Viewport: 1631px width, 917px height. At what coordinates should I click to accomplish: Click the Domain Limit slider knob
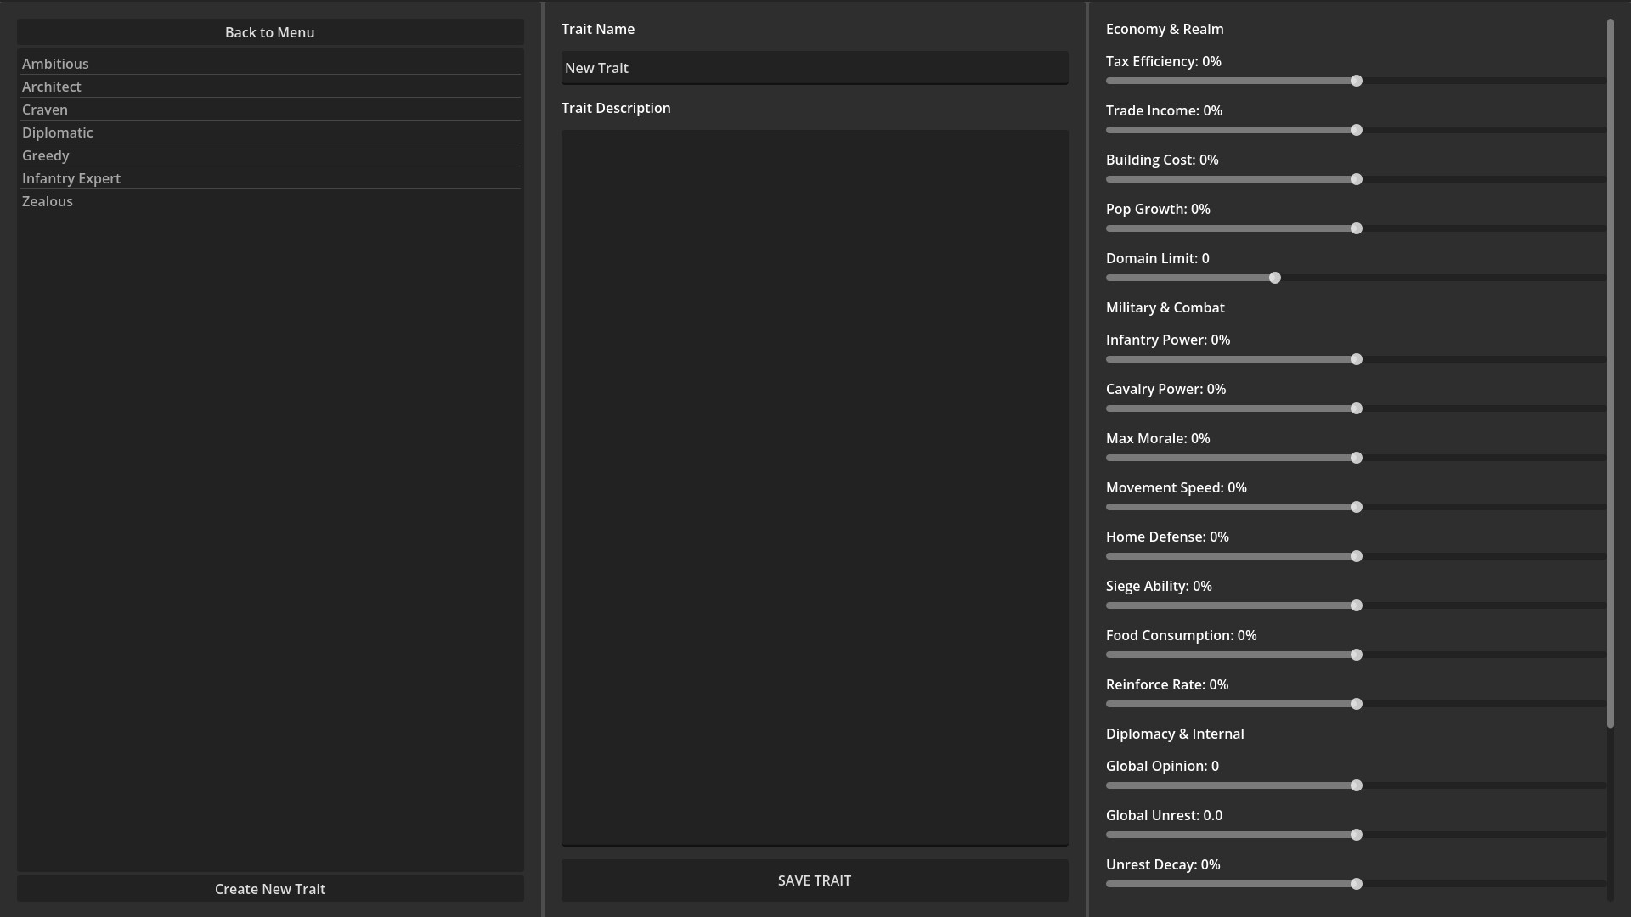1275,278
